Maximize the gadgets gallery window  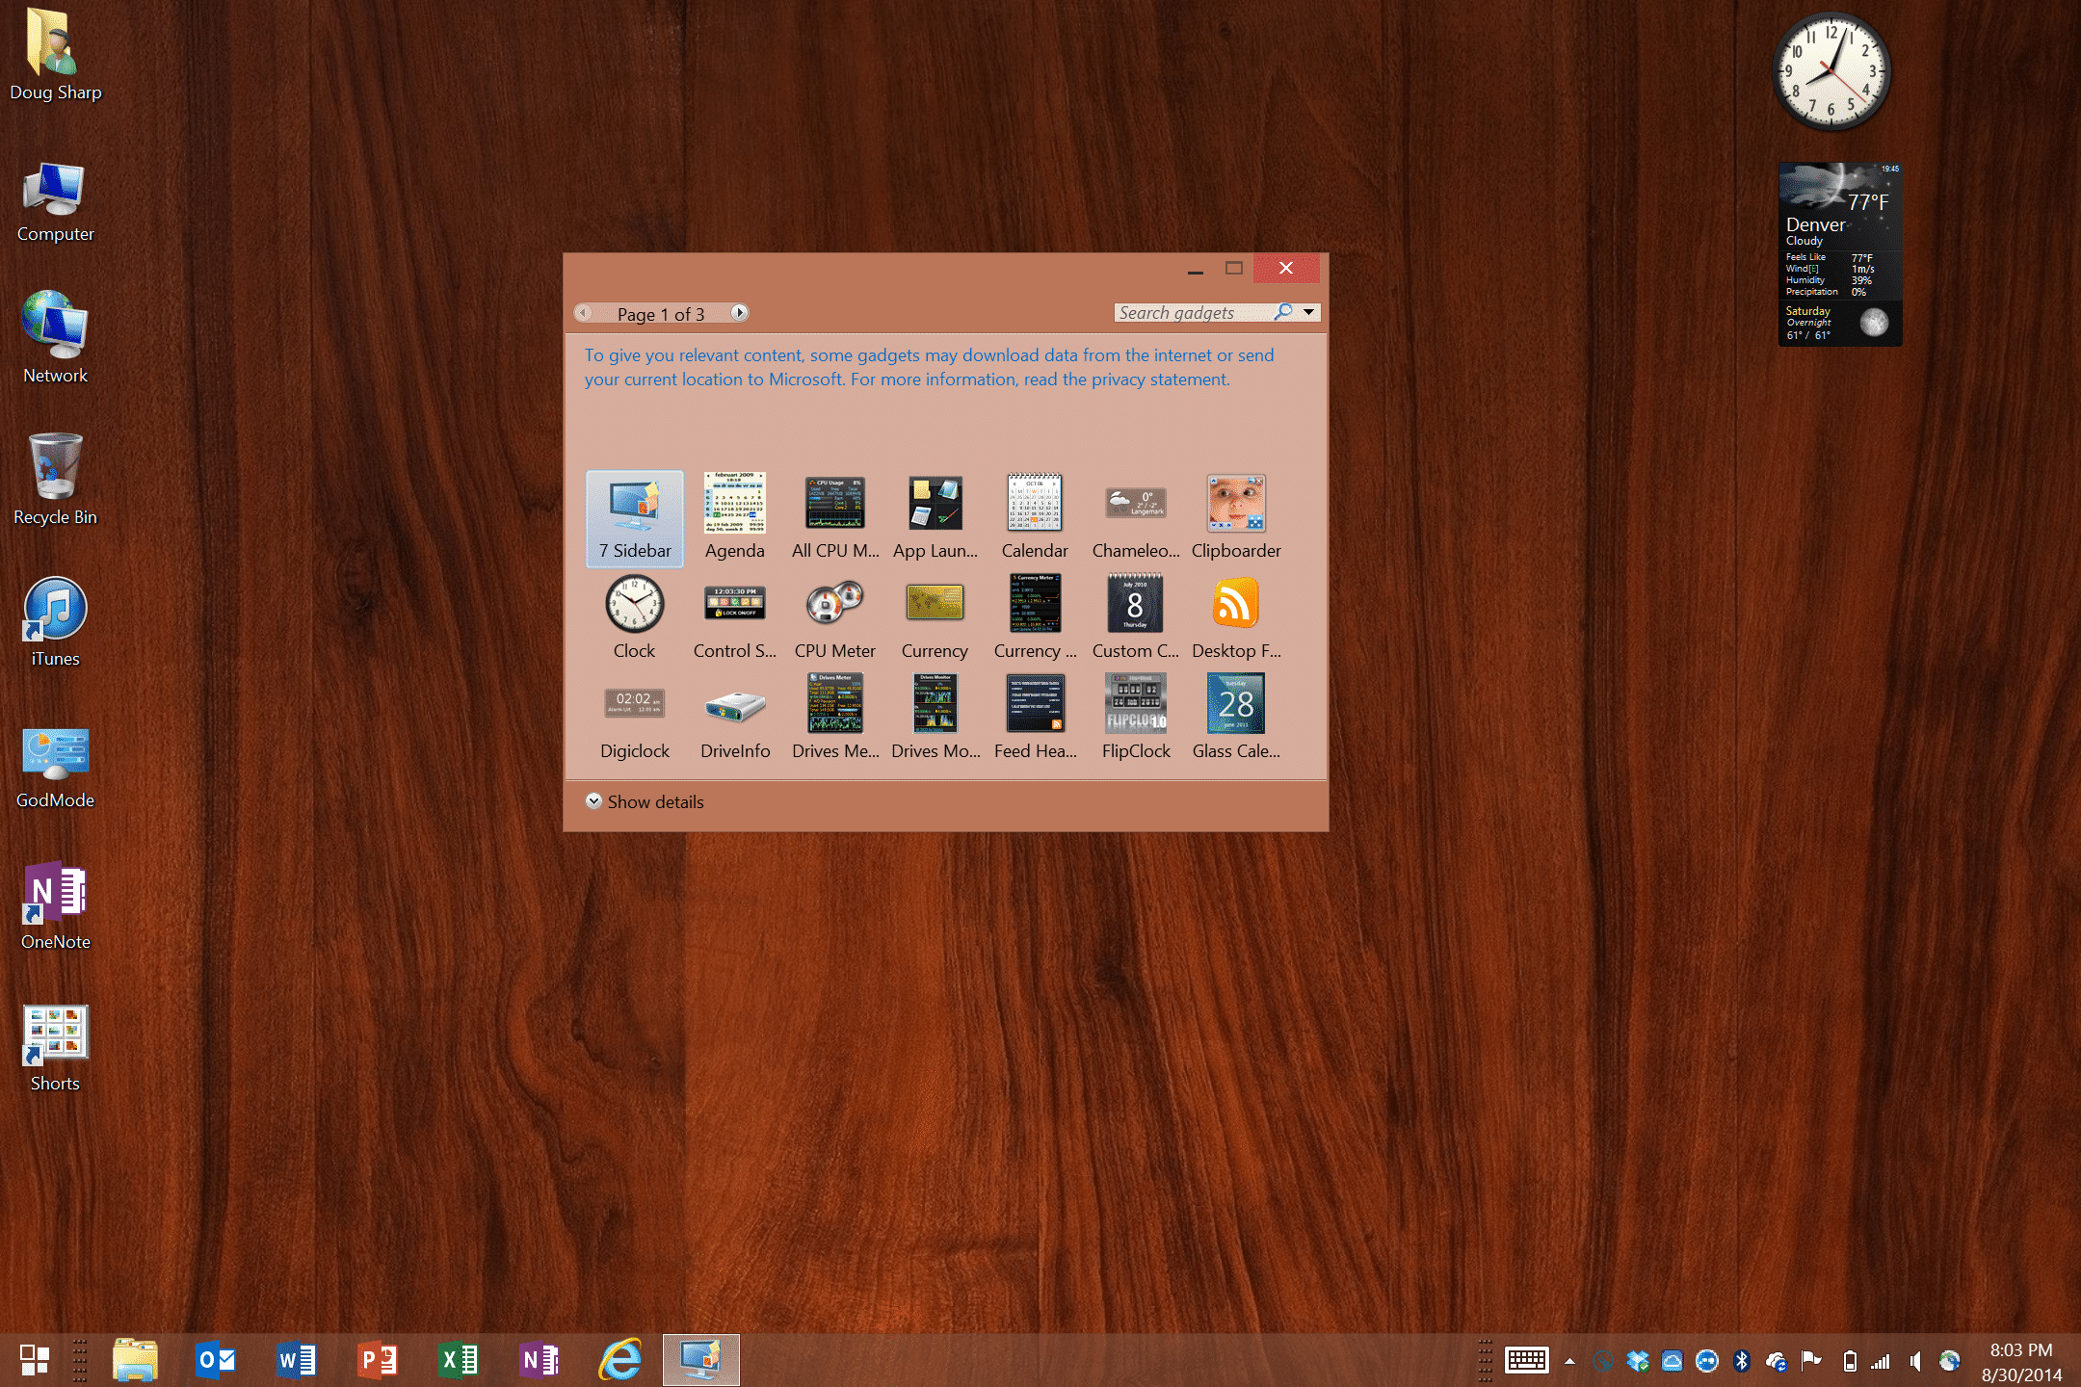coord(1234,269)
